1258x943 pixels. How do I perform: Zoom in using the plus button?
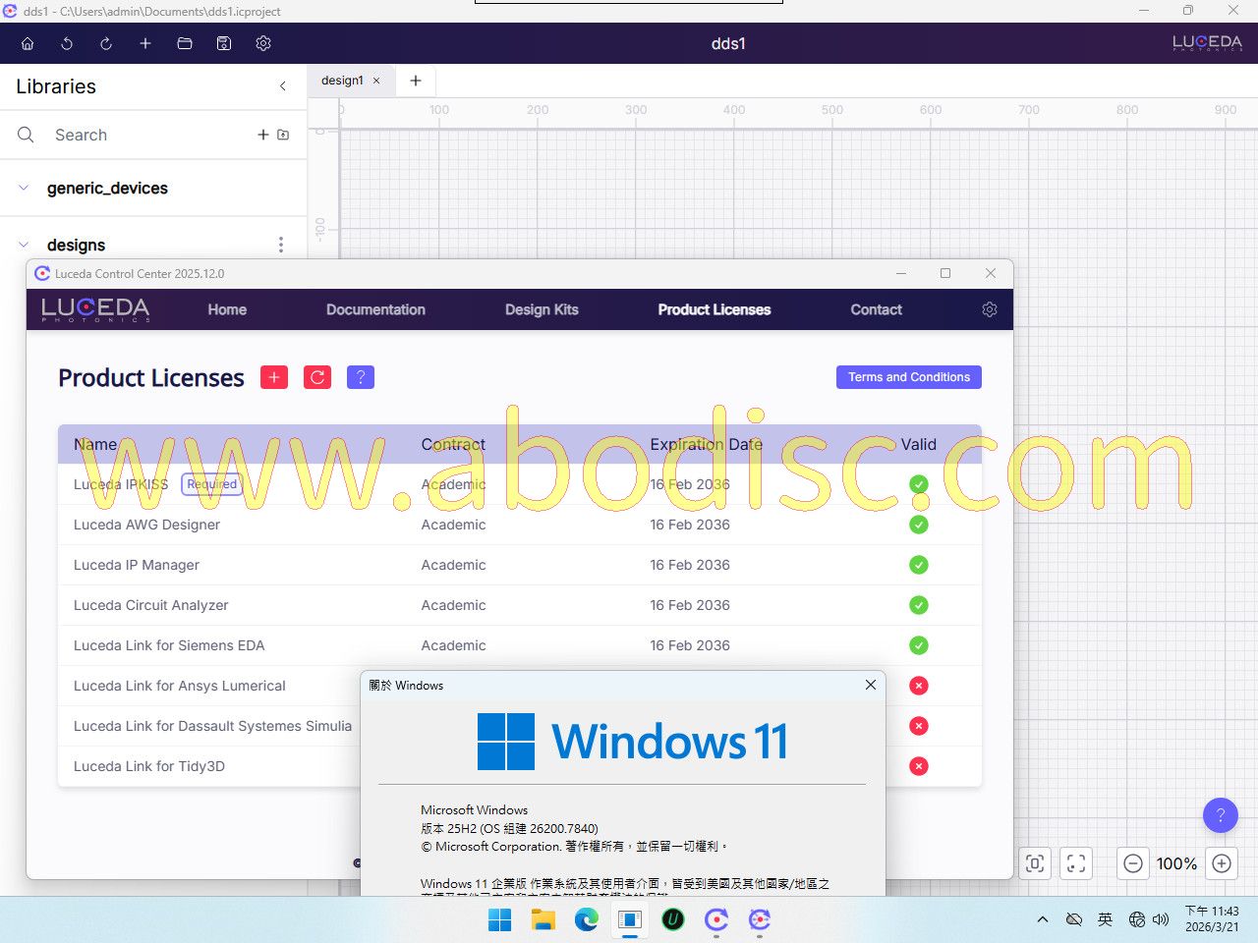point(1222,863)
